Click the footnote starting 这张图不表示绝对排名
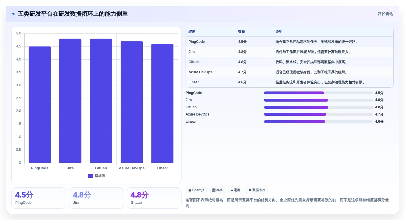 pos(287,203)
